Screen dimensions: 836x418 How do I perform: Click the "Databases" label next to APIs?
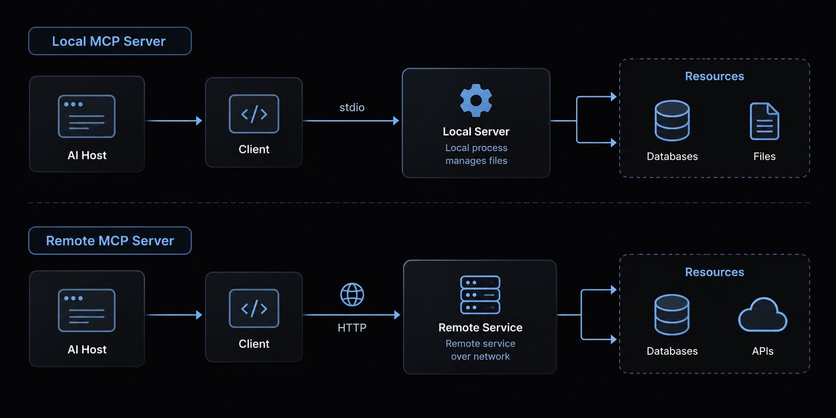pos(672,351)
